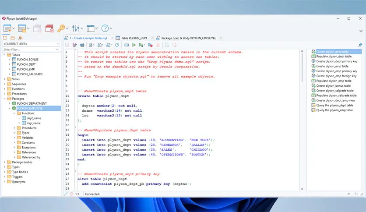Screen dimensions: 366x212
Task: Collapse the Packages tree node
Action: pyautogui.click(x=4, y=99)
